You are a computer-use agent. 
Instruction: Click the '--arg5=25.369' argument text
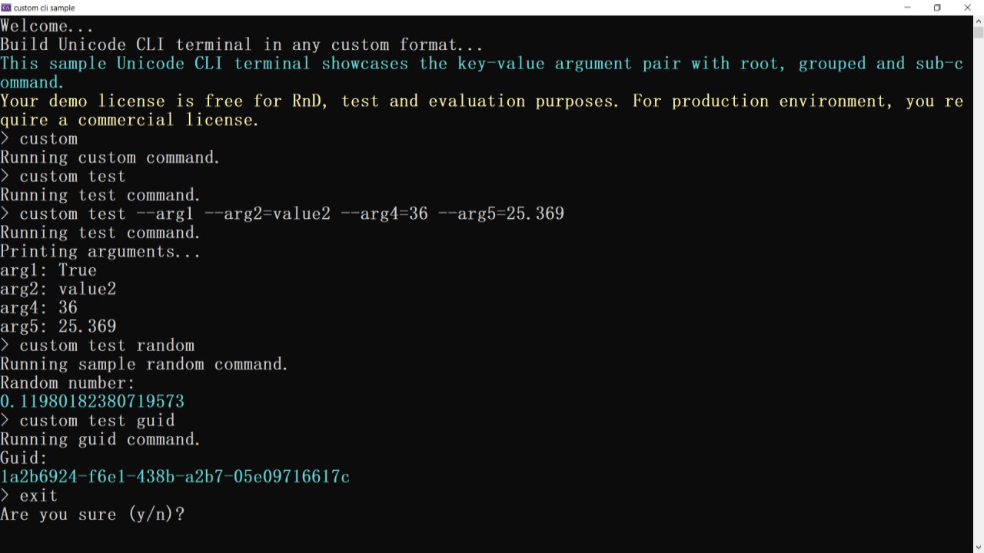point(501,214)
